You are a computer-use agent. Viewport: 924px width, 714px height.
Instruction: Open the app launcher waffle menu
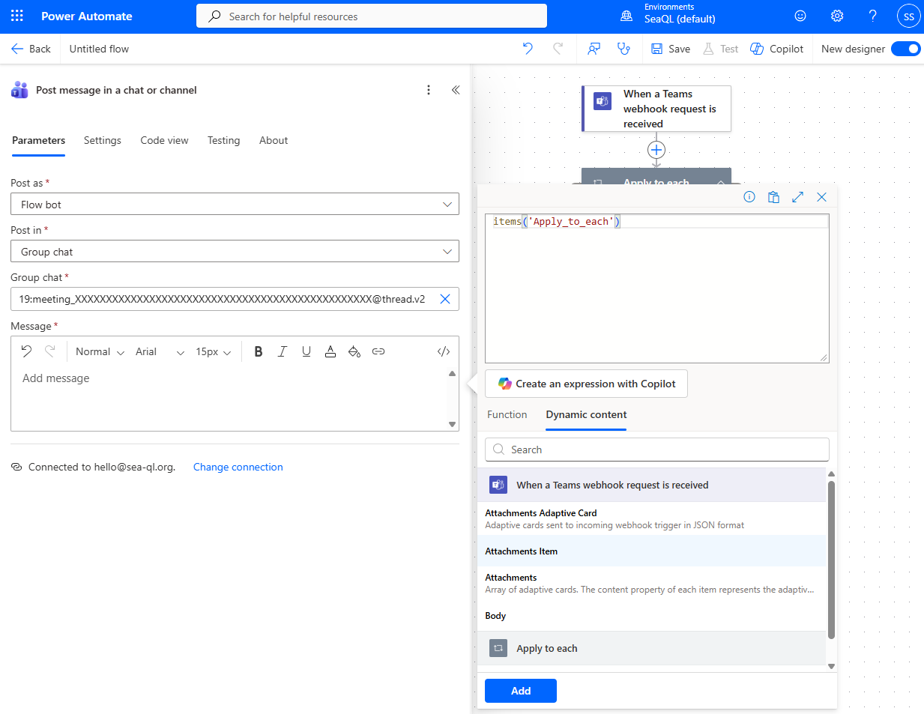pyautogui.click(x=17, y=16)
